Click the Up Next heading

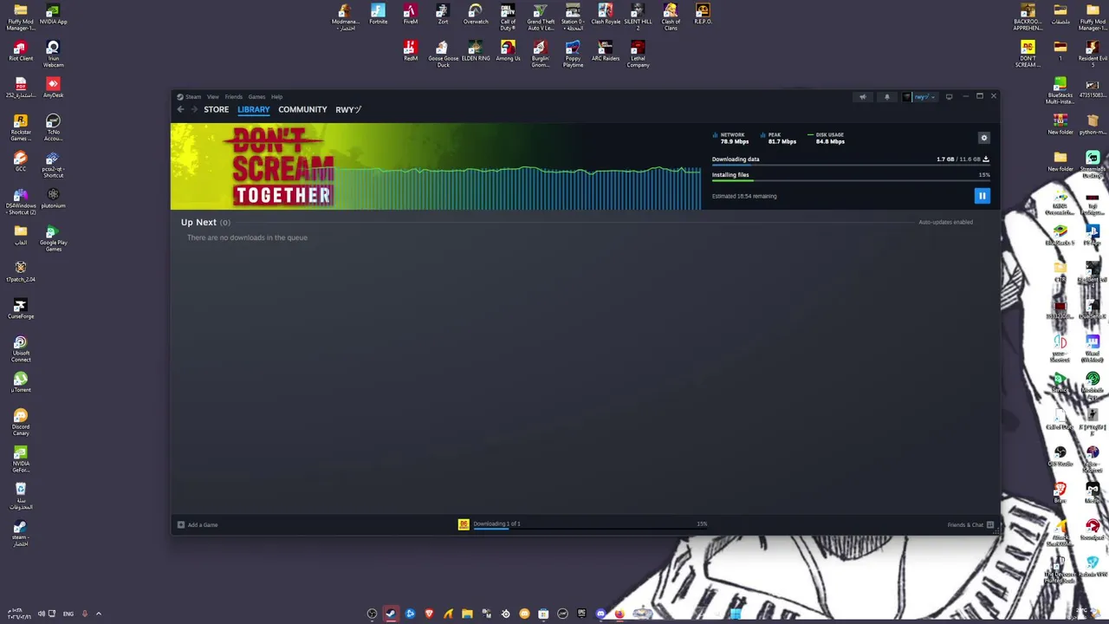[198, 222]
